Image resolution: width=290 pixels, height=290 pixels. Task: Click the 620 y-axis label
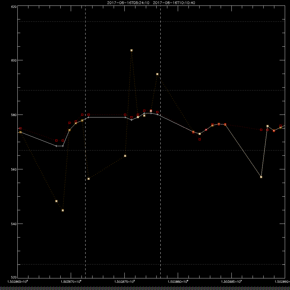tap(14, 6)
